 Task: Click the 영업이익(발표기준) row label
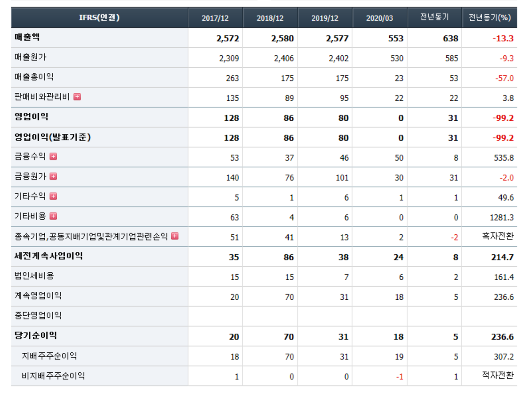52,137
